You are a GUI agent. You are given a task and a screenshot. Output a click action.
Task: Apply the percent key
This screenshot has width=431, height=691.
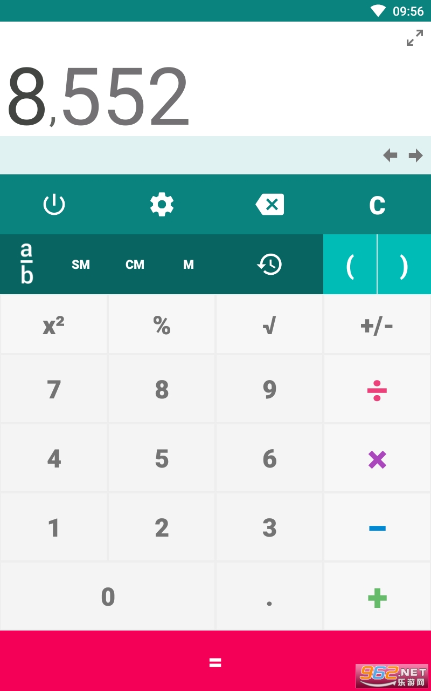click(162, 324)
